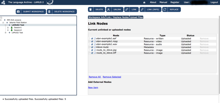This screenshot has width=220, height=103.
Task: Click the Node column header
Action: [116, 36]
